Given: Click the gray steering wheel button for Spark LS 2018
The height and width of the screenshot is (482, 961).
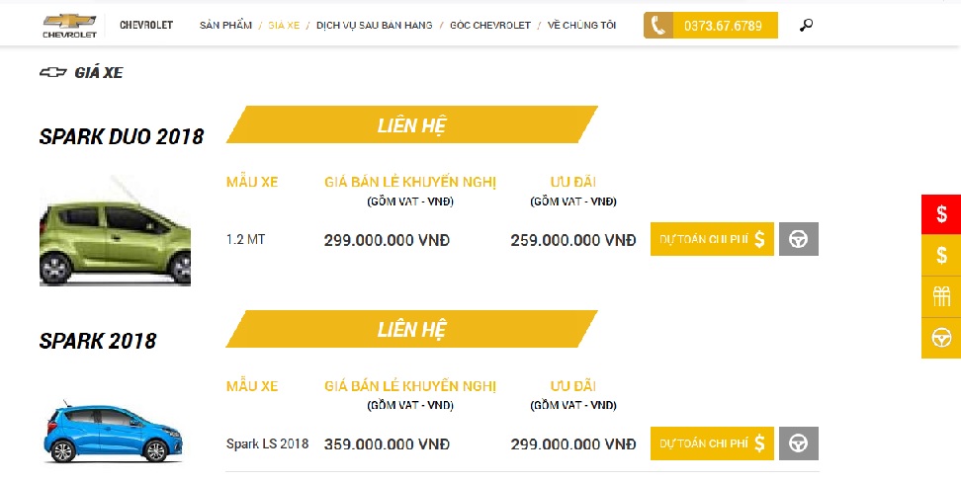Looking at the screenshot, I should point(799,442).
